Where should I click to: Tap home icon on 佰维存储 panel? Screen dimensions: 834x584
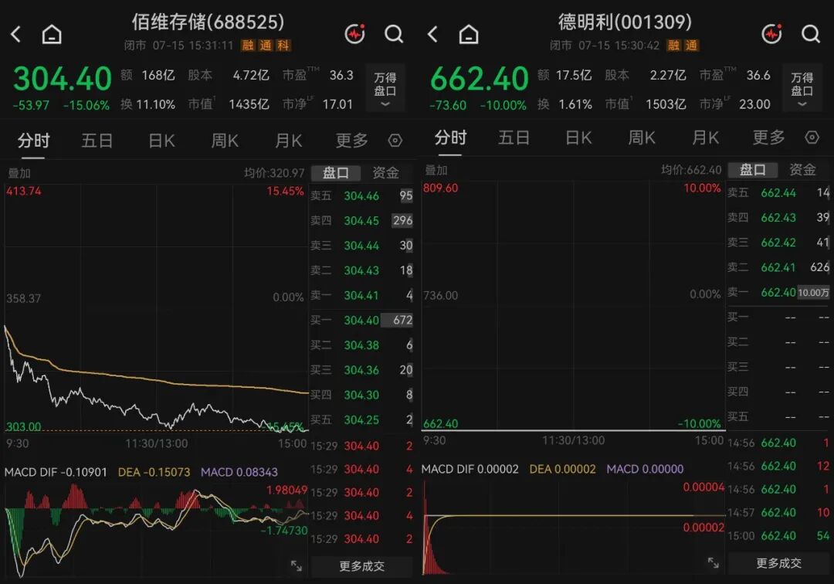pyautogui.click(x=52, y=35)
